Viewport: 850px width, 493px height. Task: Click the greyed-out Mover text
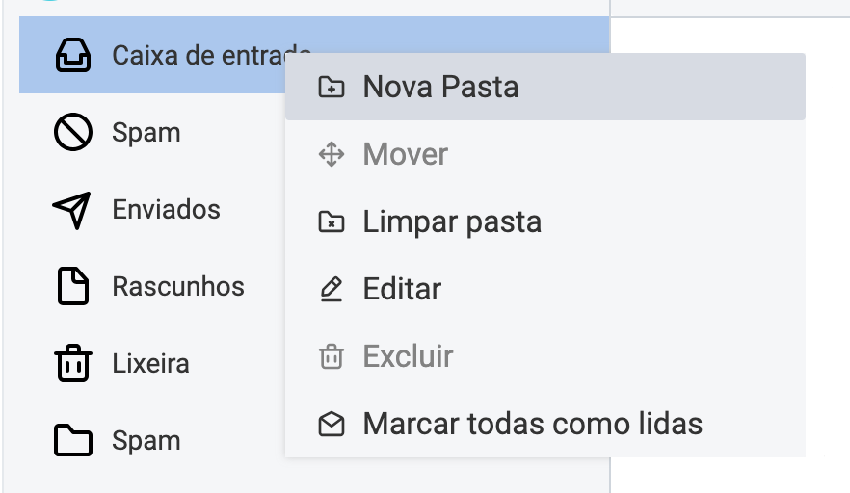(405, 155)
